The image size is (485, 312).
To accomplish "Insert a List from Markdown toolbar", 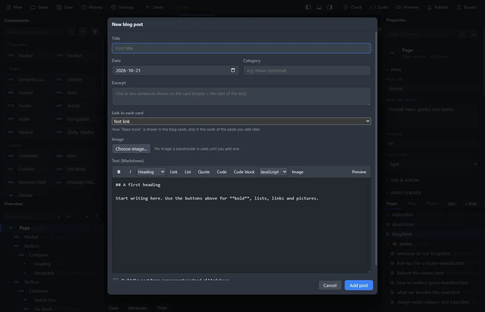I will 188,172.
